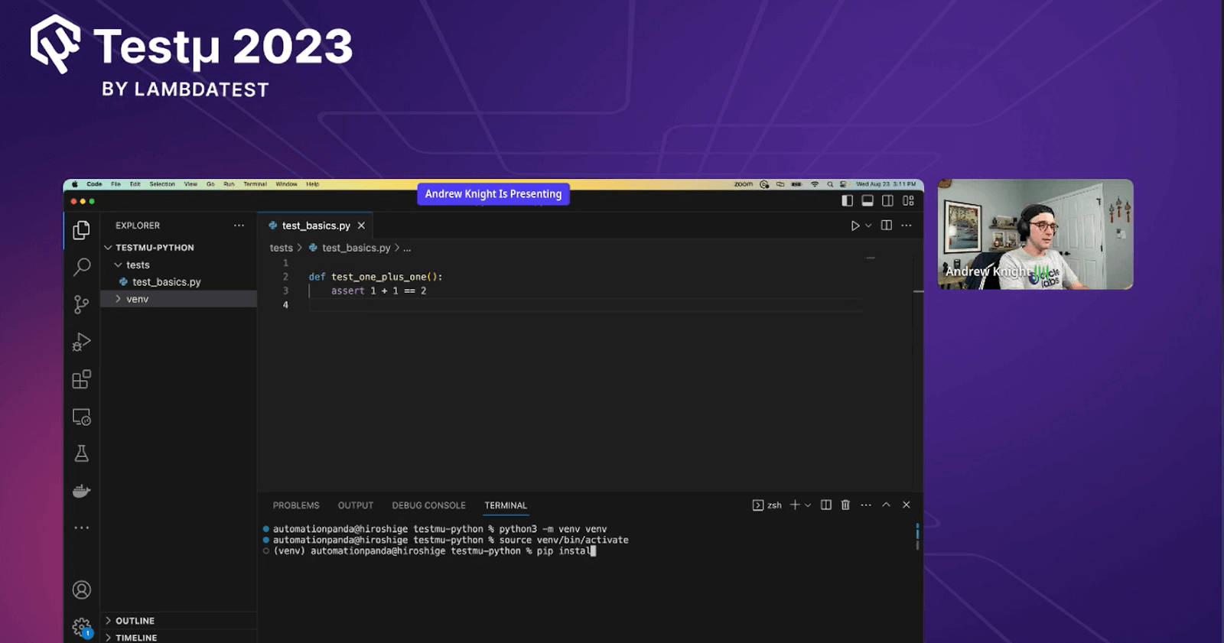This screenshot has width=1224, height=643.
Task: Click the EXPLORER panel title
Action: click(138, 226)
